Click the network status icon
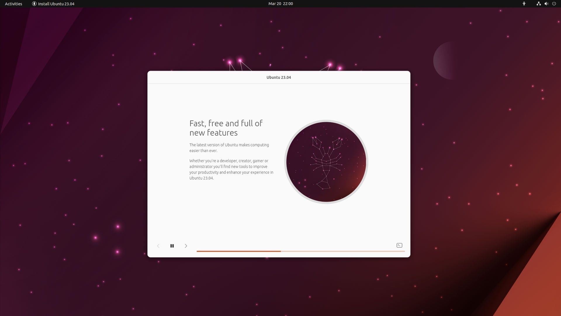 [539, 4]
